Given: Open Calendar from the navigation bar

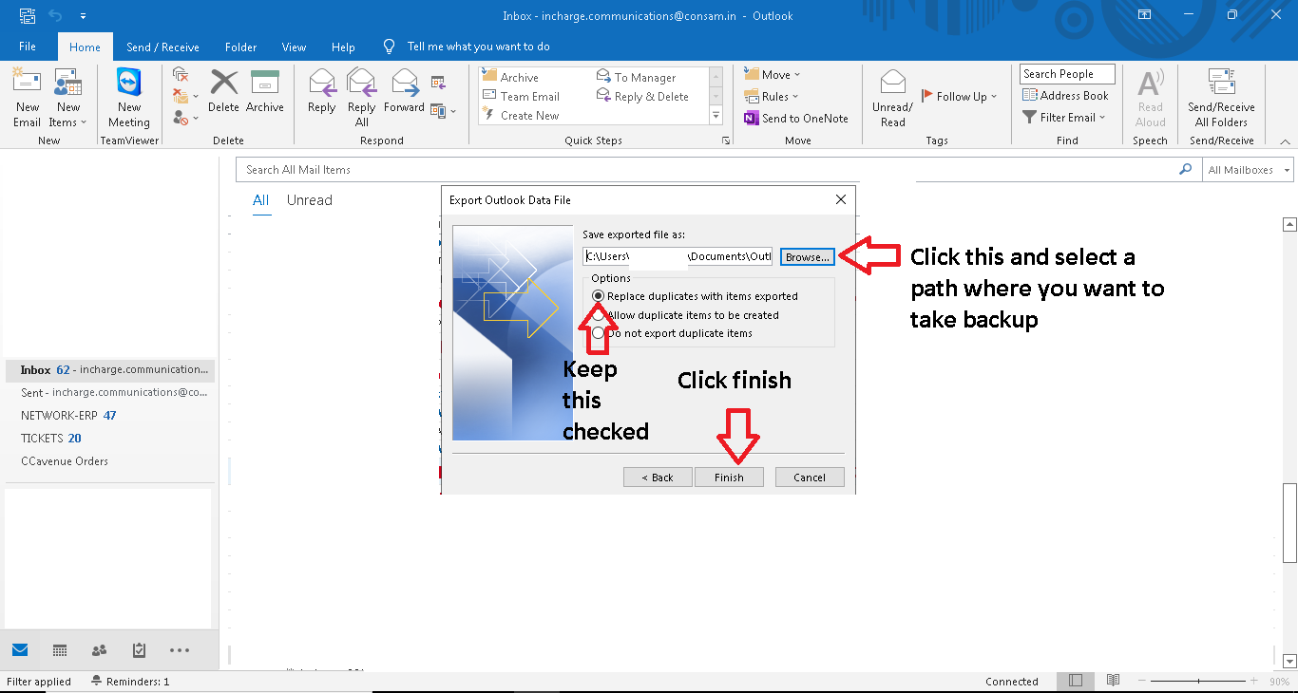Looking at the screenshot, I should pos(60,650).
